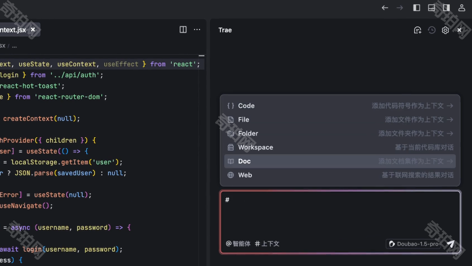The height and width of the screenshot is (266, 472).
Task: Open the Doubao-1.5-pro model selector
Action: [413, 244]
